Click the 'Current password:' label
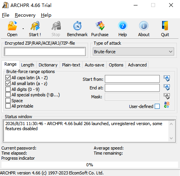The width and height of the screenshot is (180, 176). pyautogui.click(x=19, y=148)
